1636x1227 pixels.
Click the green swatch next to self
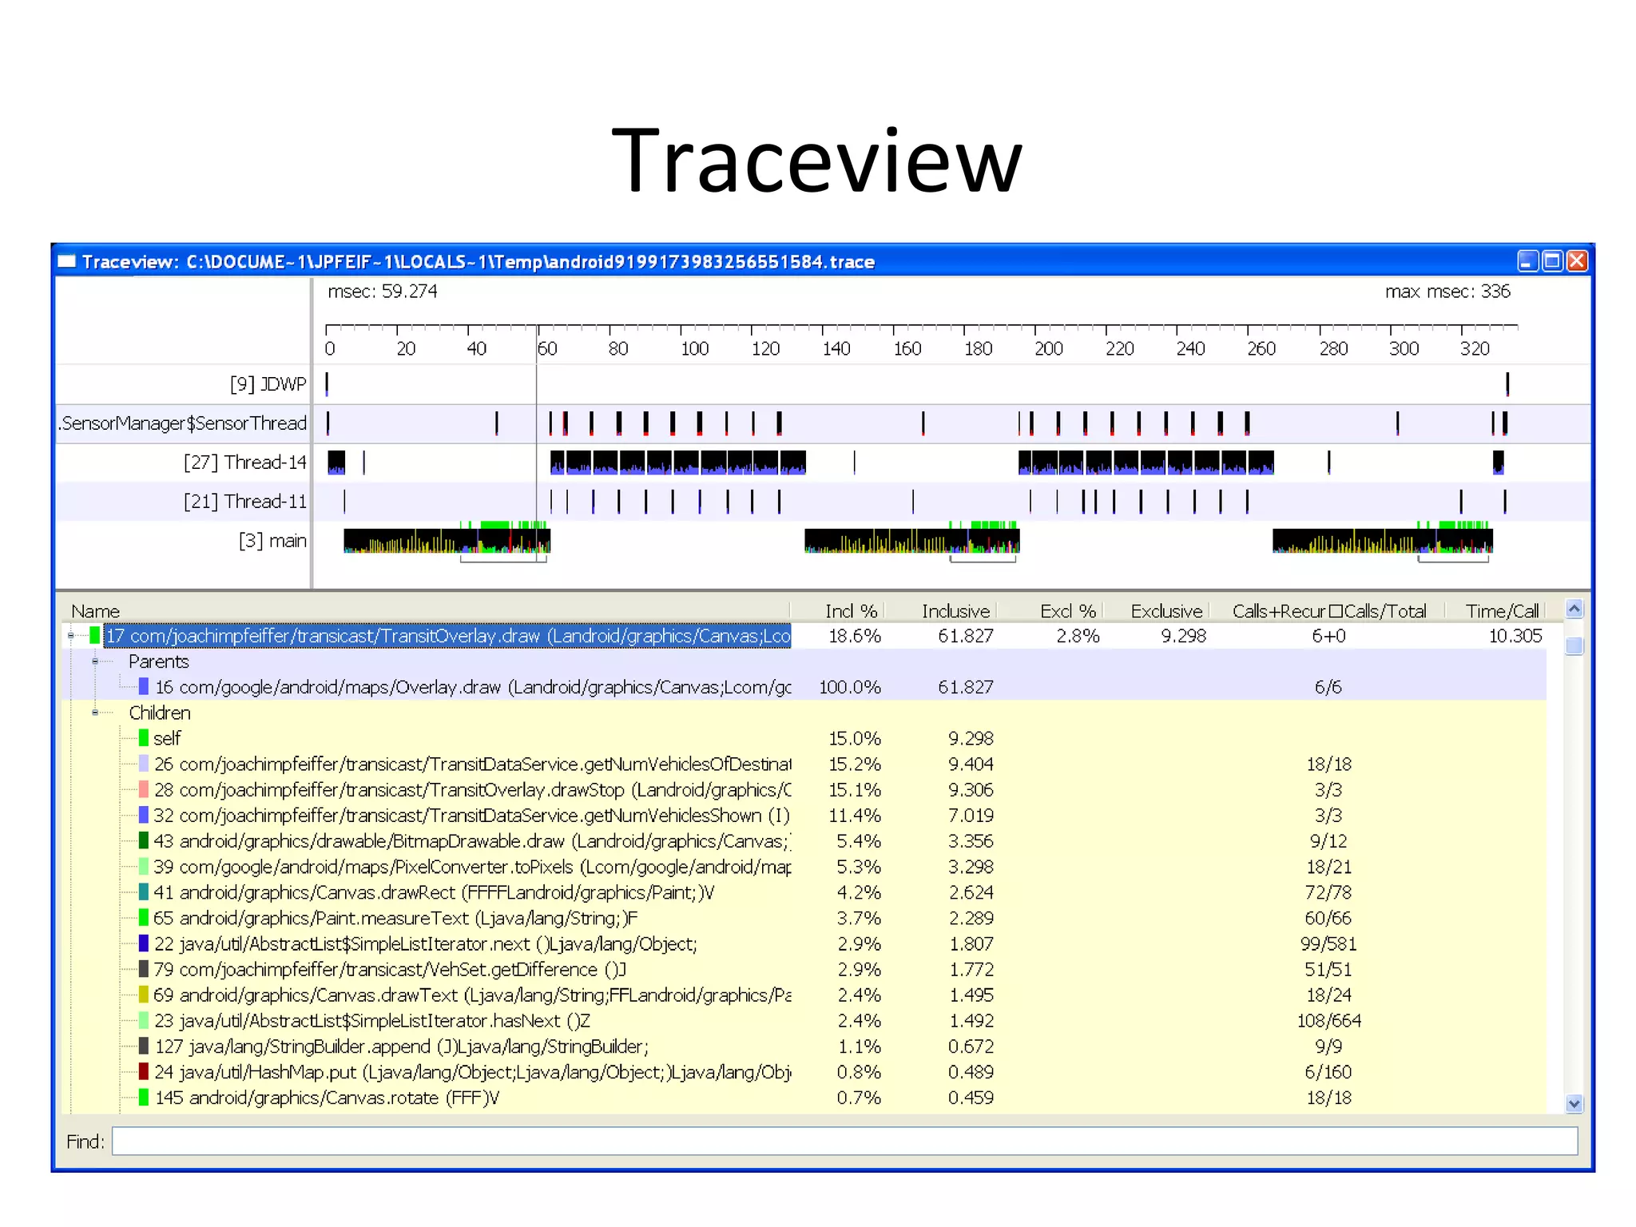pos(144,738)
